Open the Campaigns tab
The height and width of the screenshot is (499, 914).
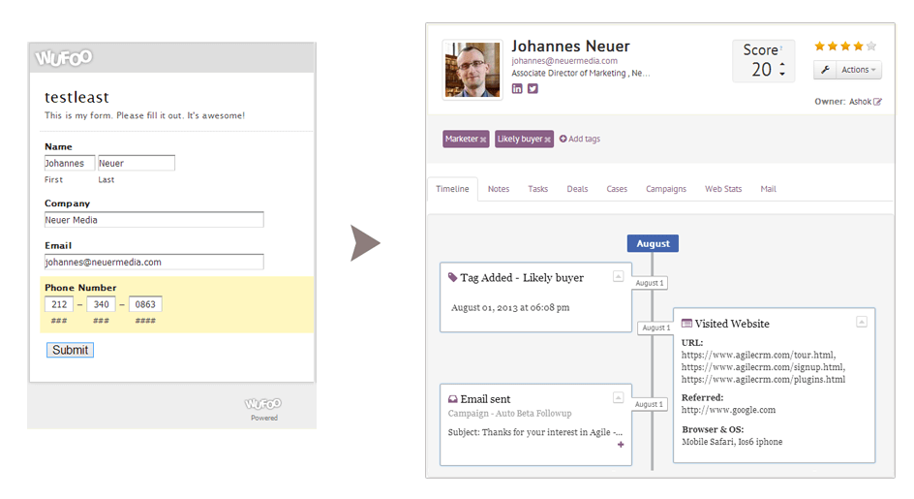click(x=666, y=189)
